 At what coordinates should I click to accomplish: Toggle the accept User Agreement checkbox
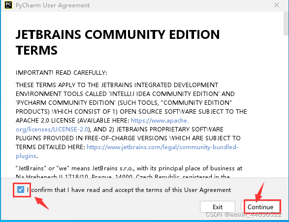[21, 190]
